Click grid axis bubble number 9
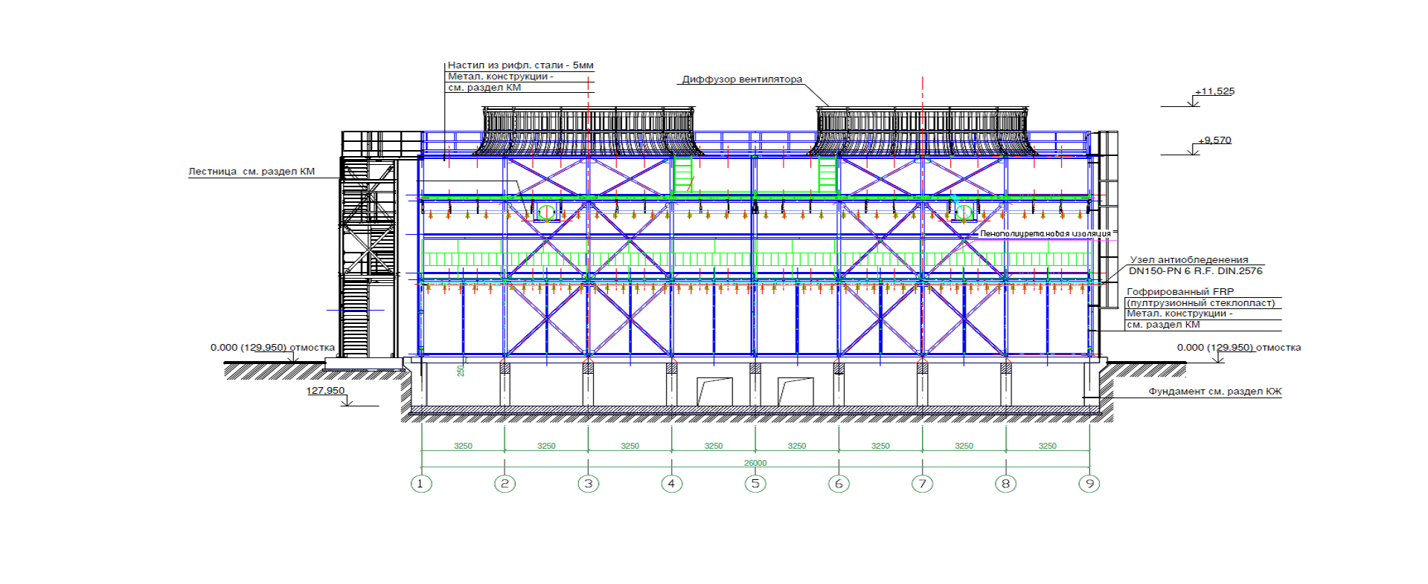The height and width of the screenshot is (584, 1428). pyautogui.click(x=1089, y=484)
